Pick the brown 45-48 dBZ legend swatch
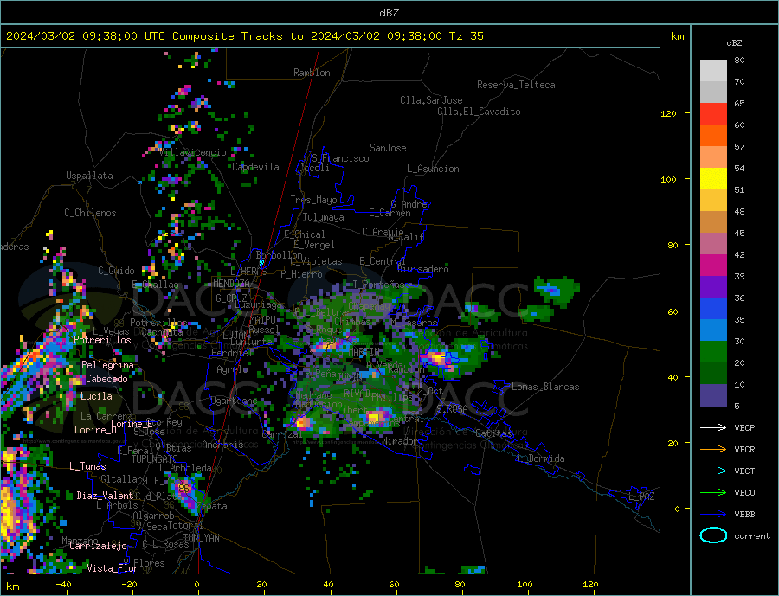 coord(713,222)
